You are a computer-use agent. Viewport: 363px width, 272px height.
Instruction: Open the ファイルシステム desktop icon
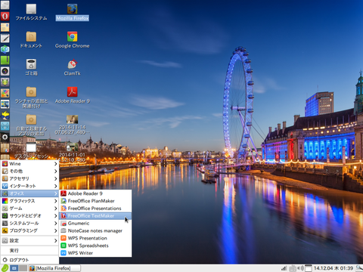pyautogui.click(x=31, y=12)
